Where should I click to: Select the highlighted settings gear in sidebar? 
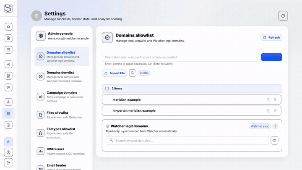pos(8,113)
